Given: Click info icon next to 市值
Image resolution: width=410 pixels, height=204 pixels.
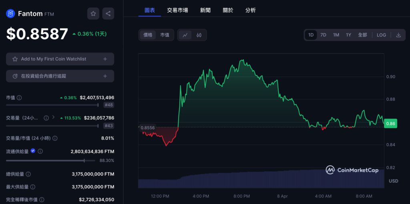Looking at the screenshot, I should click(19, 98).
